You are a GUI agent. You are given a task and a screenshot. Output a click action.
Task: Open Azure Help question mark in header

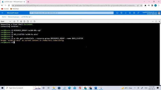click(x=134, y=13)
